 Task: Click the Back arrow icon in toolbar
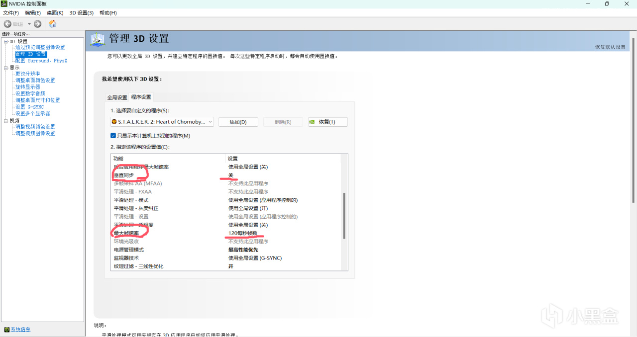7,24
